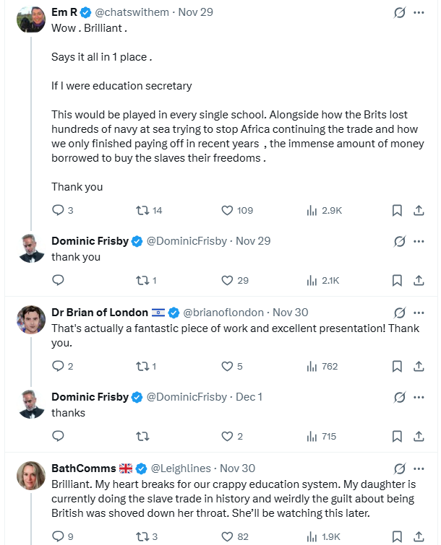
Task: Repost Dr Brian of London's tweet
Action: (x=143, y=366)
